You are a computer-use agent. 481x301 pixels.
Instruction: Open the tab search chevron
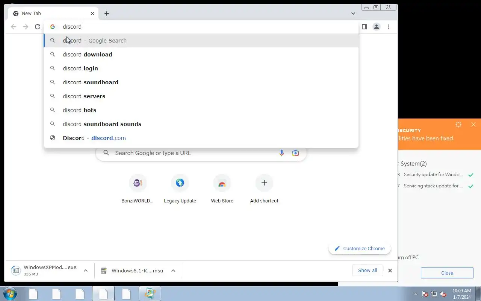(353, 14)
